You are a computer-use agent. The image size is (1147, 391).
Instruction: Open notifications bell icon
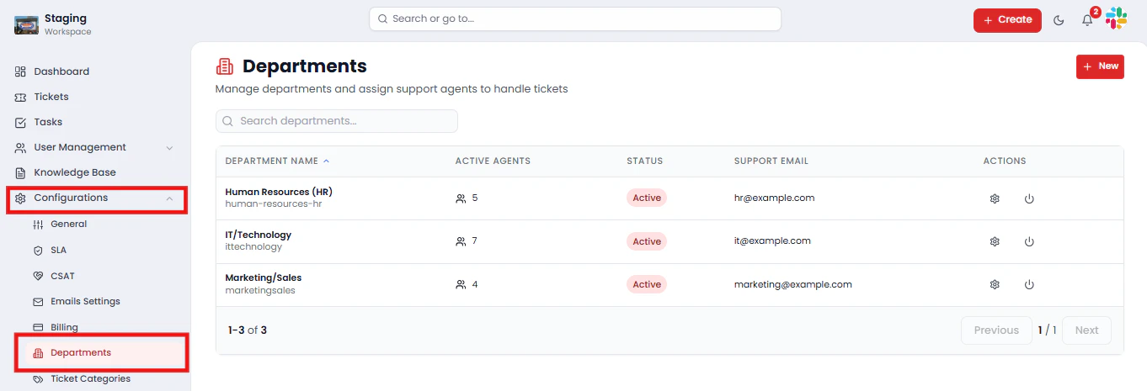[x=1087, y=20]
